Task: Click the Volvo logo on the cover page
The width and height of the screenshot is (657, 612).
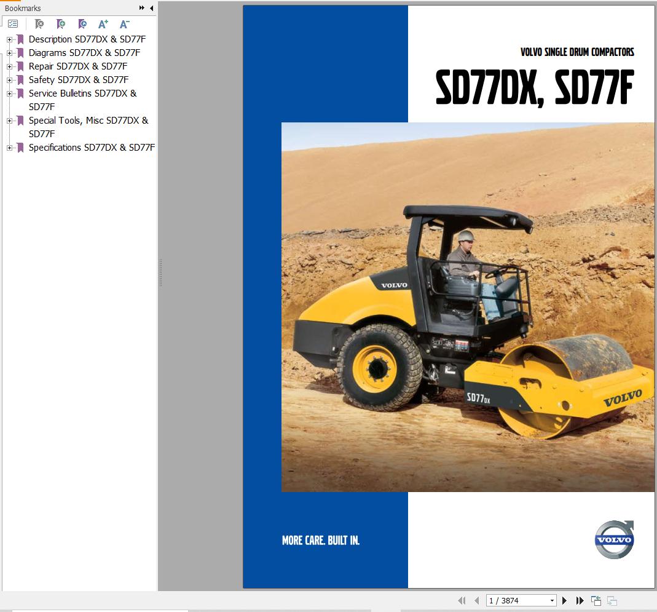Action: tap(614, 539)
